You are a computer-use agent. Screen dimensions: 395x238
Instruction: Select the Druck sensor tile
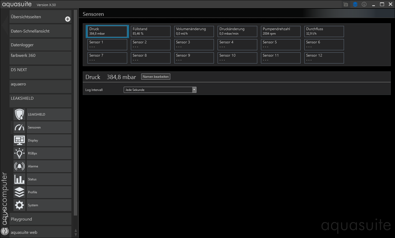pyautogui.click(x=107, y=31)
